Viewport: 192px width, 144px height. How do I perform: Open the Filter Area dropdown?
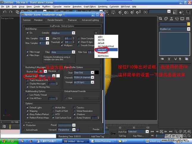[63, 52]
